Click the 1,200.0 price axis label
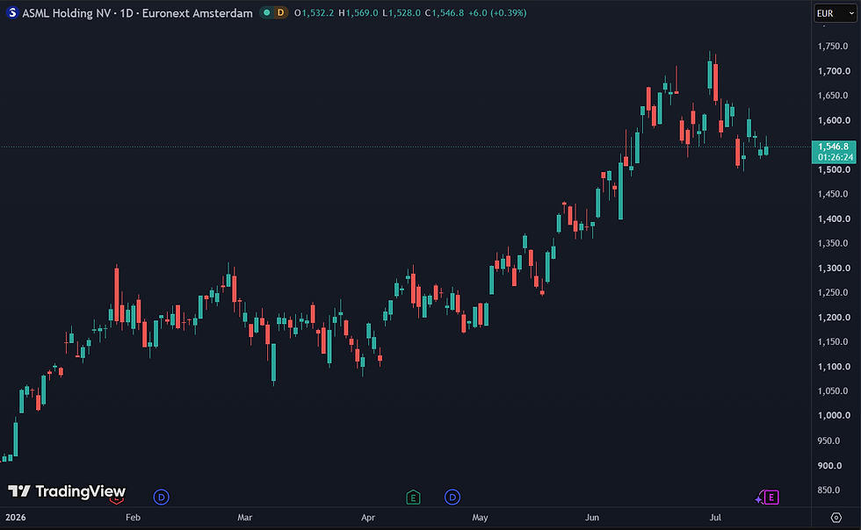861x530 pixels. click(834, 317)
